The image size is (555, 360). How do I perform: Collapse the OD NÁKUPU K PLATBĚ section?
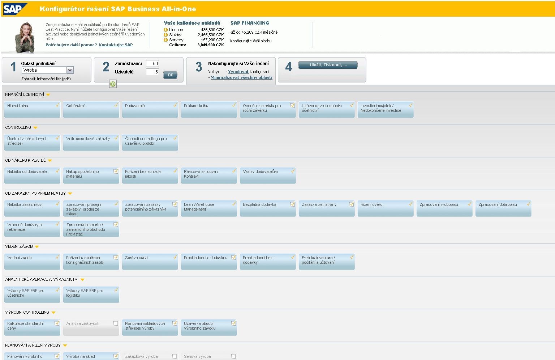(50, 161)
